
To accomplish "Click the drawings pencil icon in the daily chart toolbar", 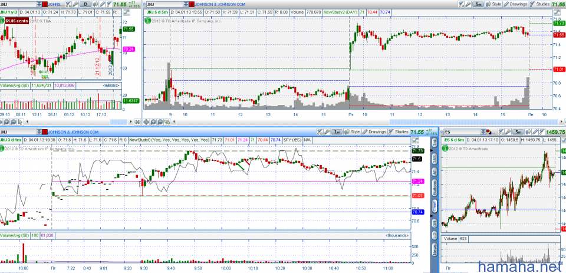I will click(x=102, y=4).
